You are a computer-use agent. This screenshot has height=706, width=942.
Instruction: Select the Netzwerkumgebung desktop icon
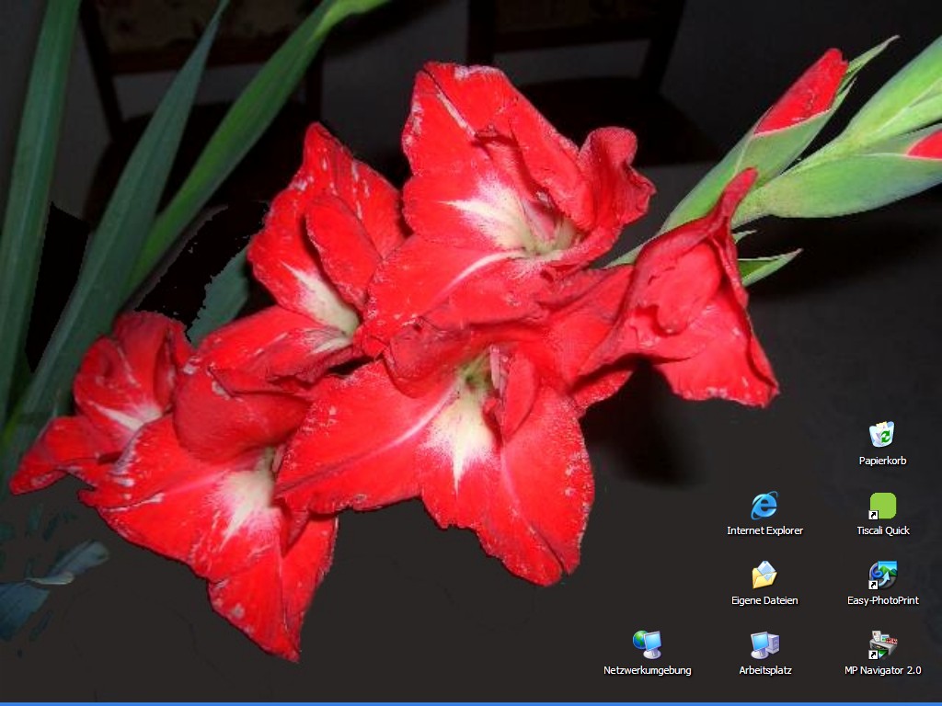click(x=647, y=644)
